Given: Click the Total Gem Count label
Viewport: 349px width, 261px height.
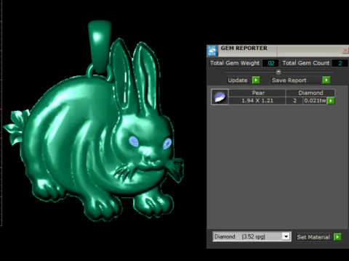Looking at the screenshot, I should point(306,63).
